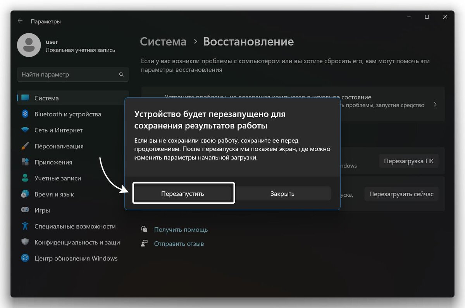Minimize the Параметры window
The height and width of the screenshot is (308, 465).
[x=409, y=17]
